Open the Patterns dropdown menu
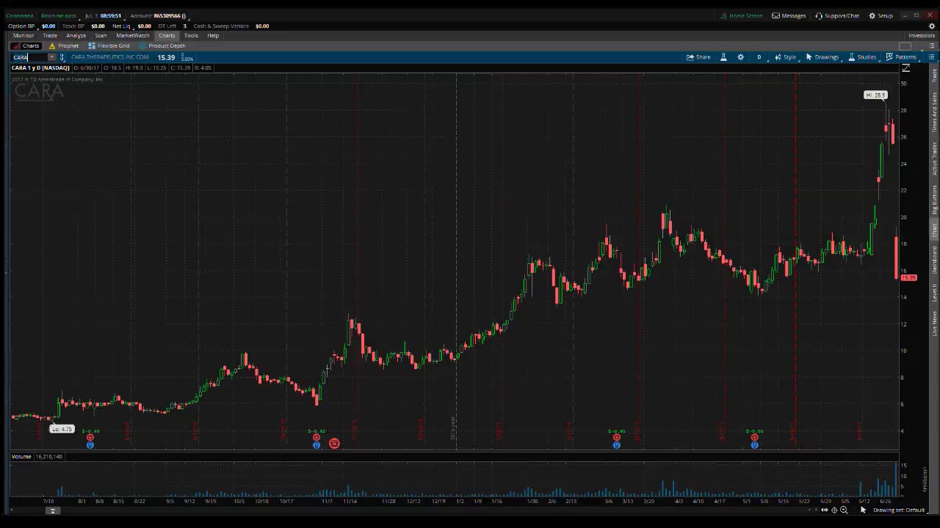940x528 pixels. point(901,57)
